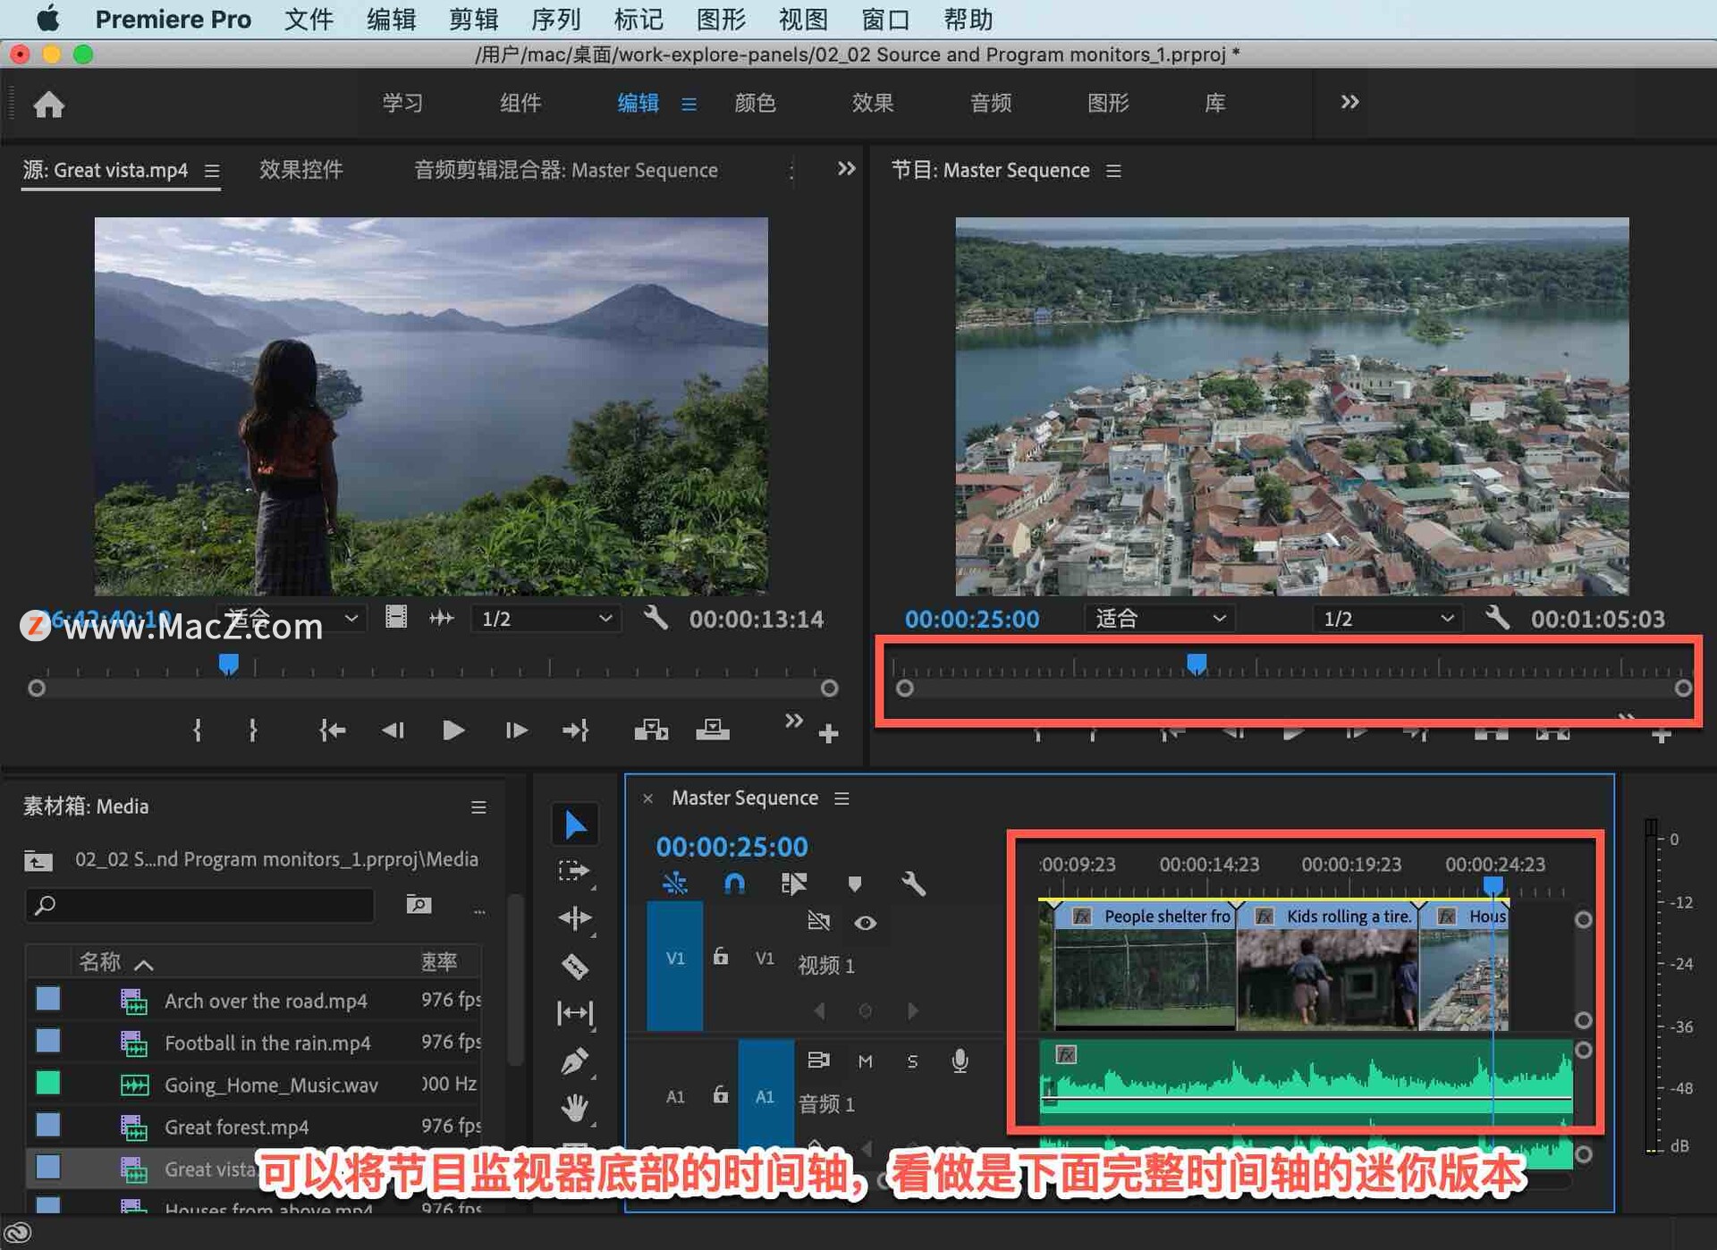Expand workspace overflow chevron

click(x=1349, y=102)
